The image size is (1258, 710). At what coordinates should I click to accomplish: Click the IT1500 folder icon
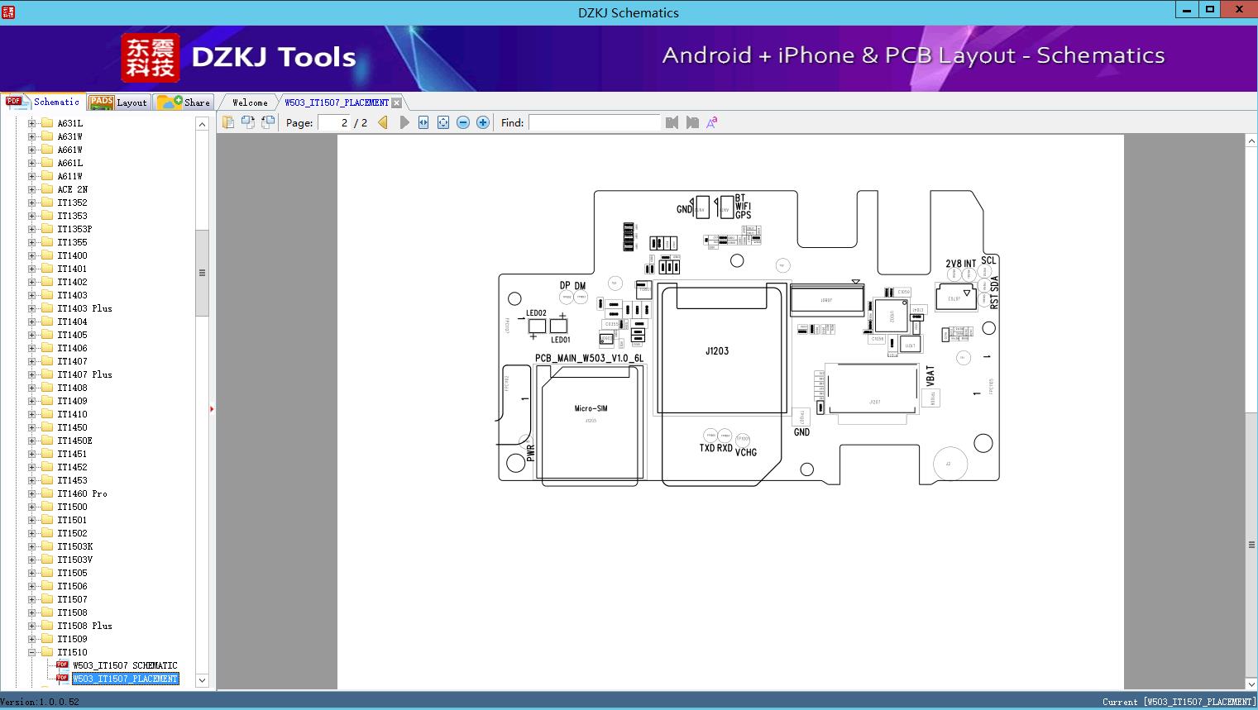[x=47, y=507]
